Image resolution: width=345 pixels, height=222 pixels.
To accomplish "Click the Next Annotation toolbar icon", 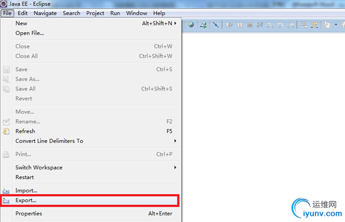I will (327, 25).
